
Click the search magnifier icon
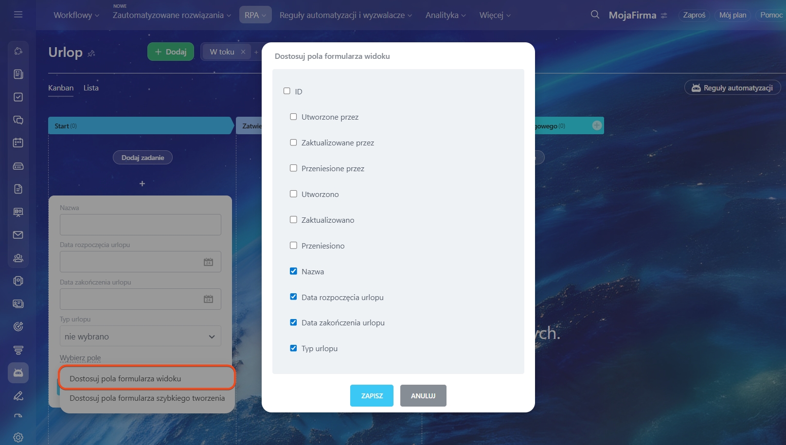click(x=595, y=15)
